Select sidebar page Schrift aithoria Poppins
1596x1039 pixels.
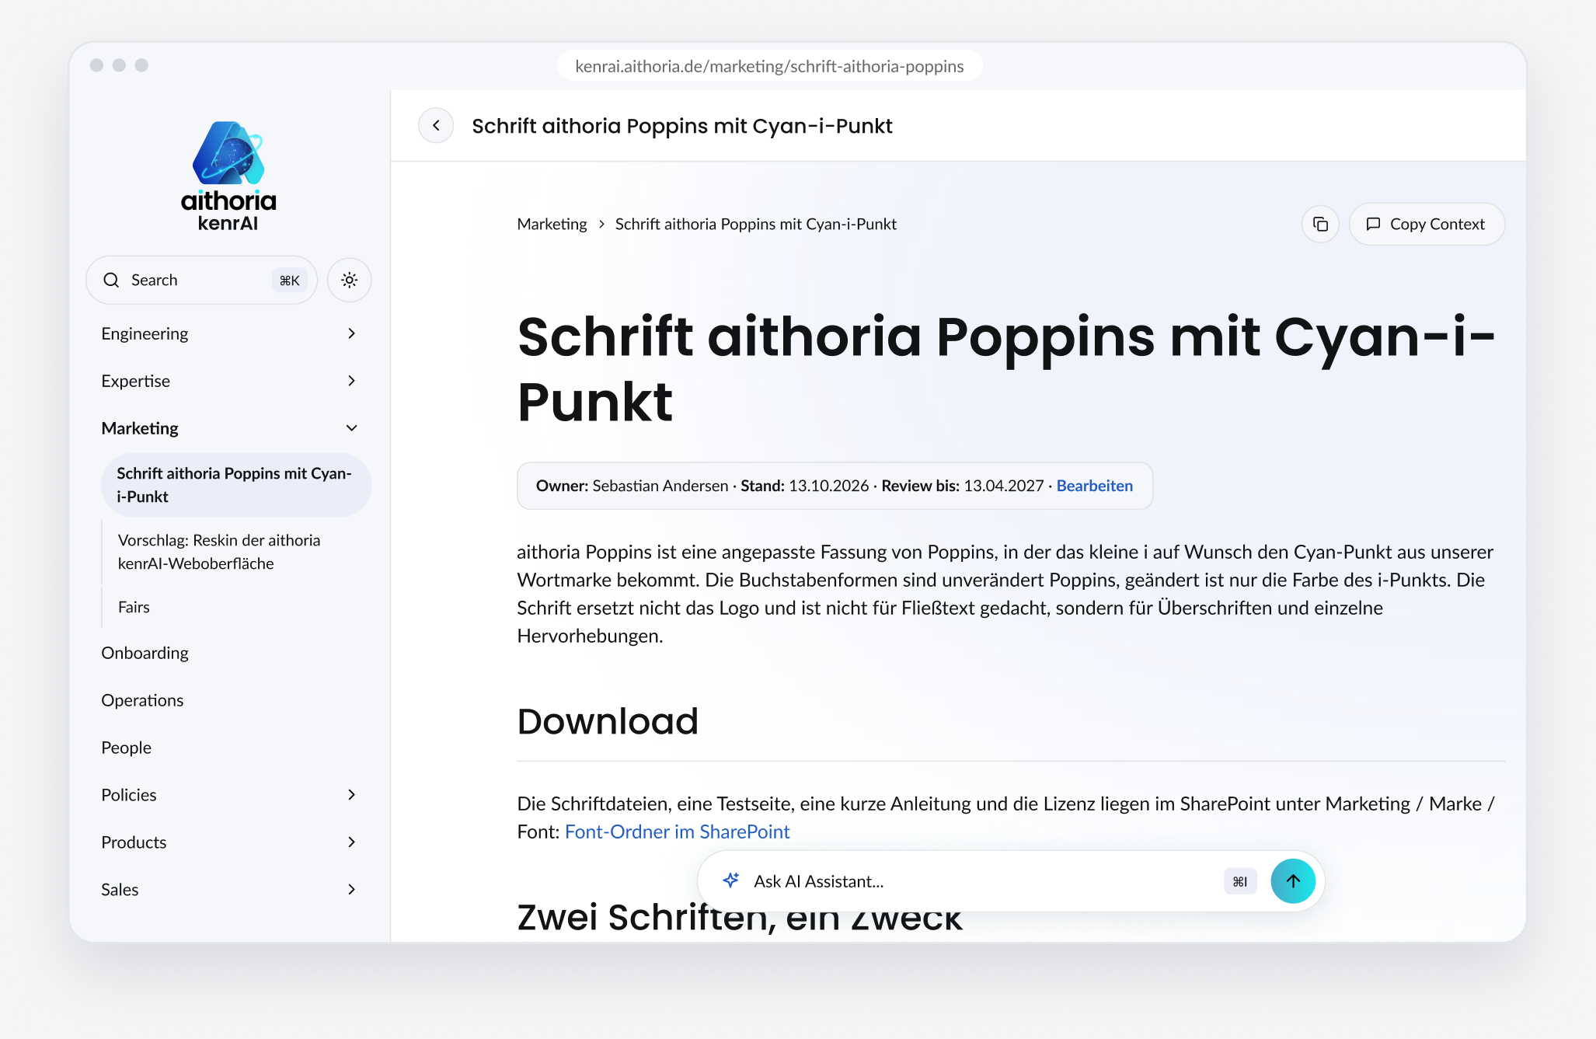tap(236, 485)
